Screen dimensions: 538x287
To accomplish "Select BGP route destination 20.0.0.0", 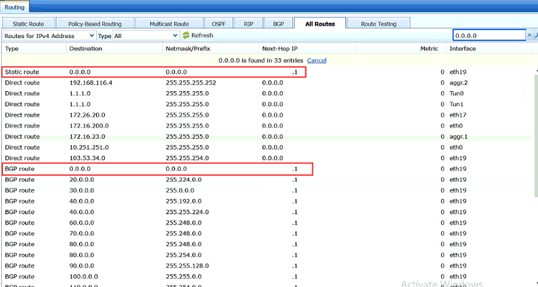I will [81, 180].
